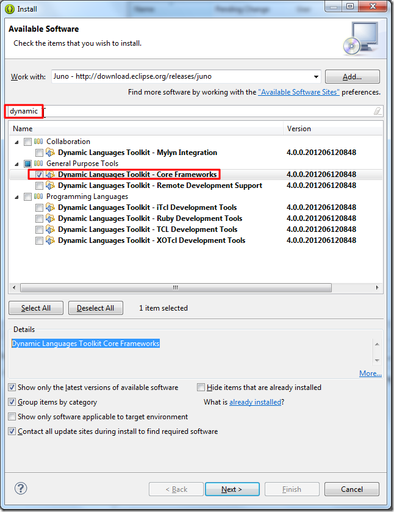The width and height of the screenshot is (394, 512).
Task: Click the Cancel button
Action: click(352, 489)
